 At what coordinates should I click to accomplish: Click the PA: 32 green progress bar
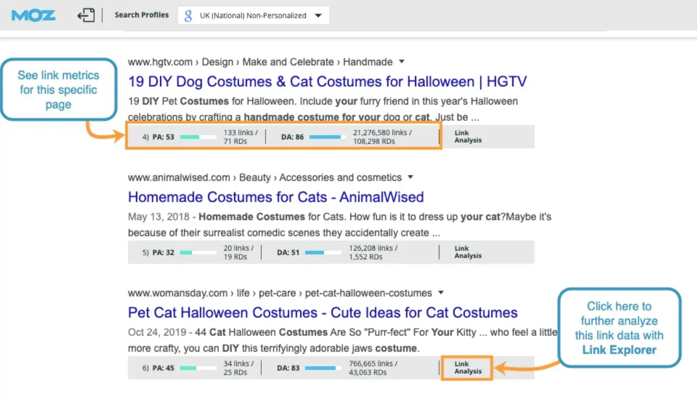[198, 253]
